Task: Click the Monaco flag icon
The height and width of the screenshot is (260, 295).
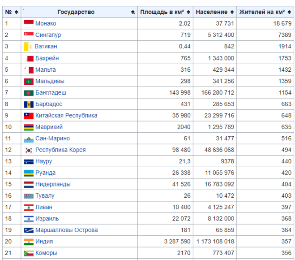Action: tap(29, 23)
